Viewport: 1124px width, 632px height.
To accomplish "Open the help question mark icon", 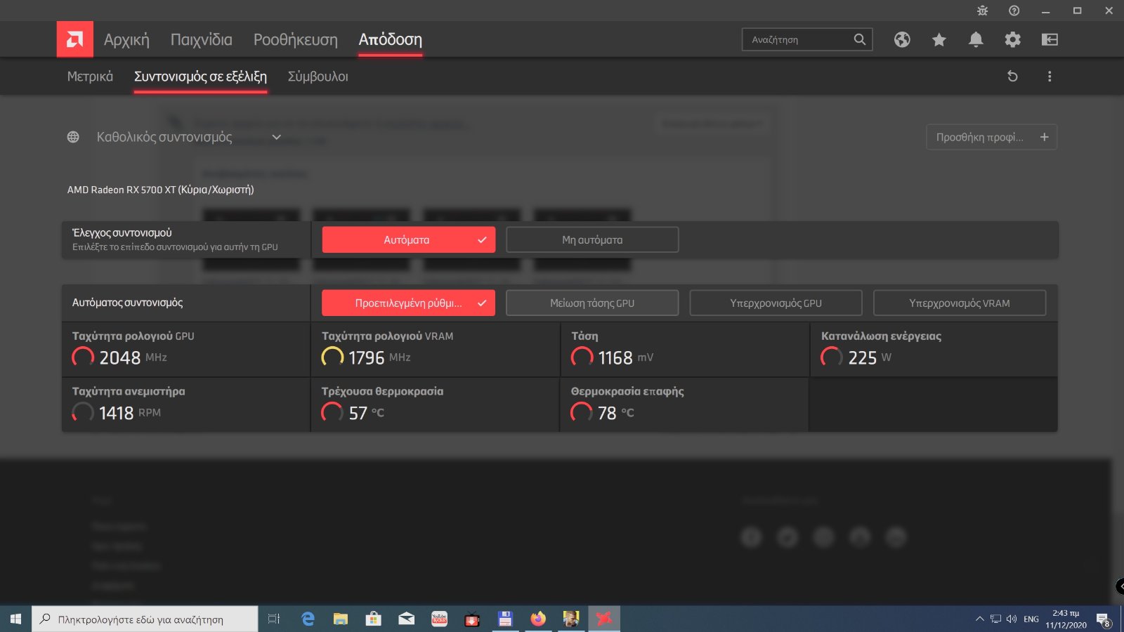I will click(x=1014, y=11).
